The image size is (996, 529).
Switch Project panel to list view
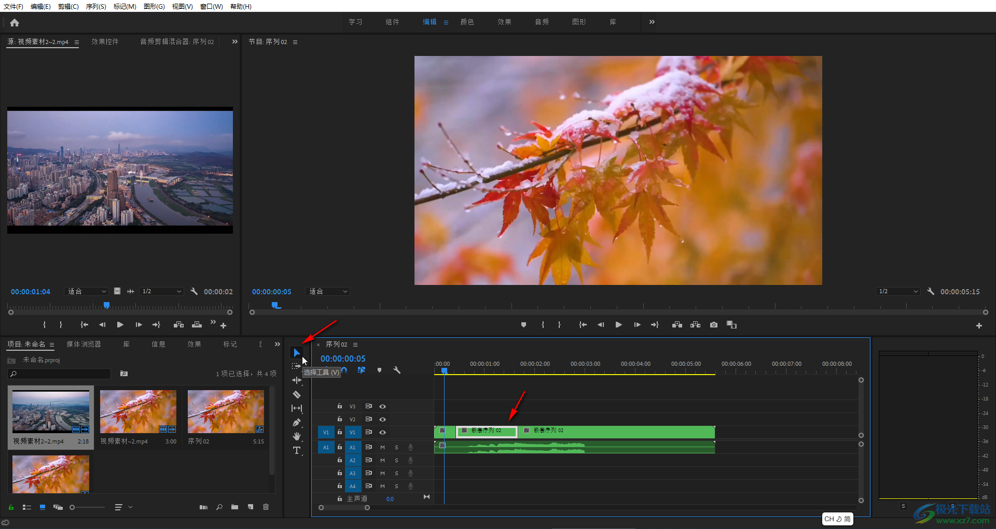pos(27,507)
